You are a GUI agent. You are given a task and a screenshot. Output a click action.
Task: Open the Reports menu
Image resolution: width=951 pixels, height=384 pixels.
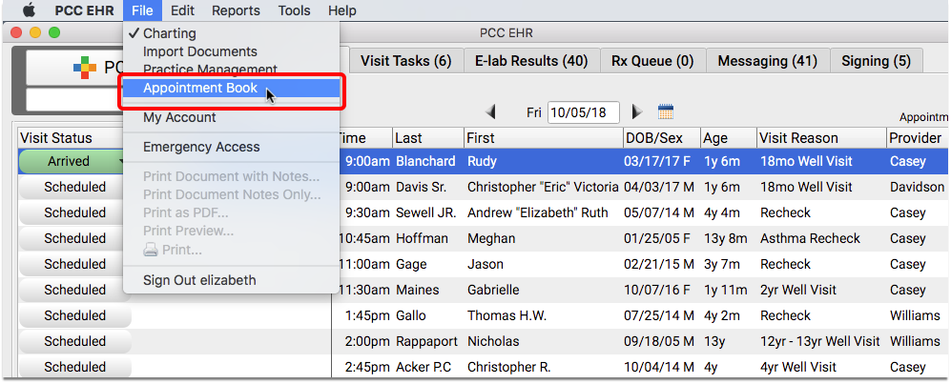(x=236, y=10)
